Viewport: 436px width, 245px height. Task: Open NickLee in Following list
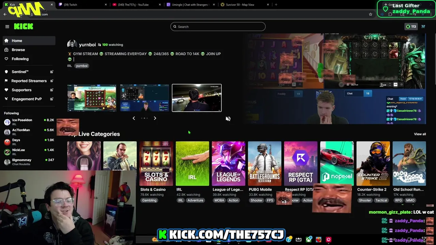click(x=29, y=151)
